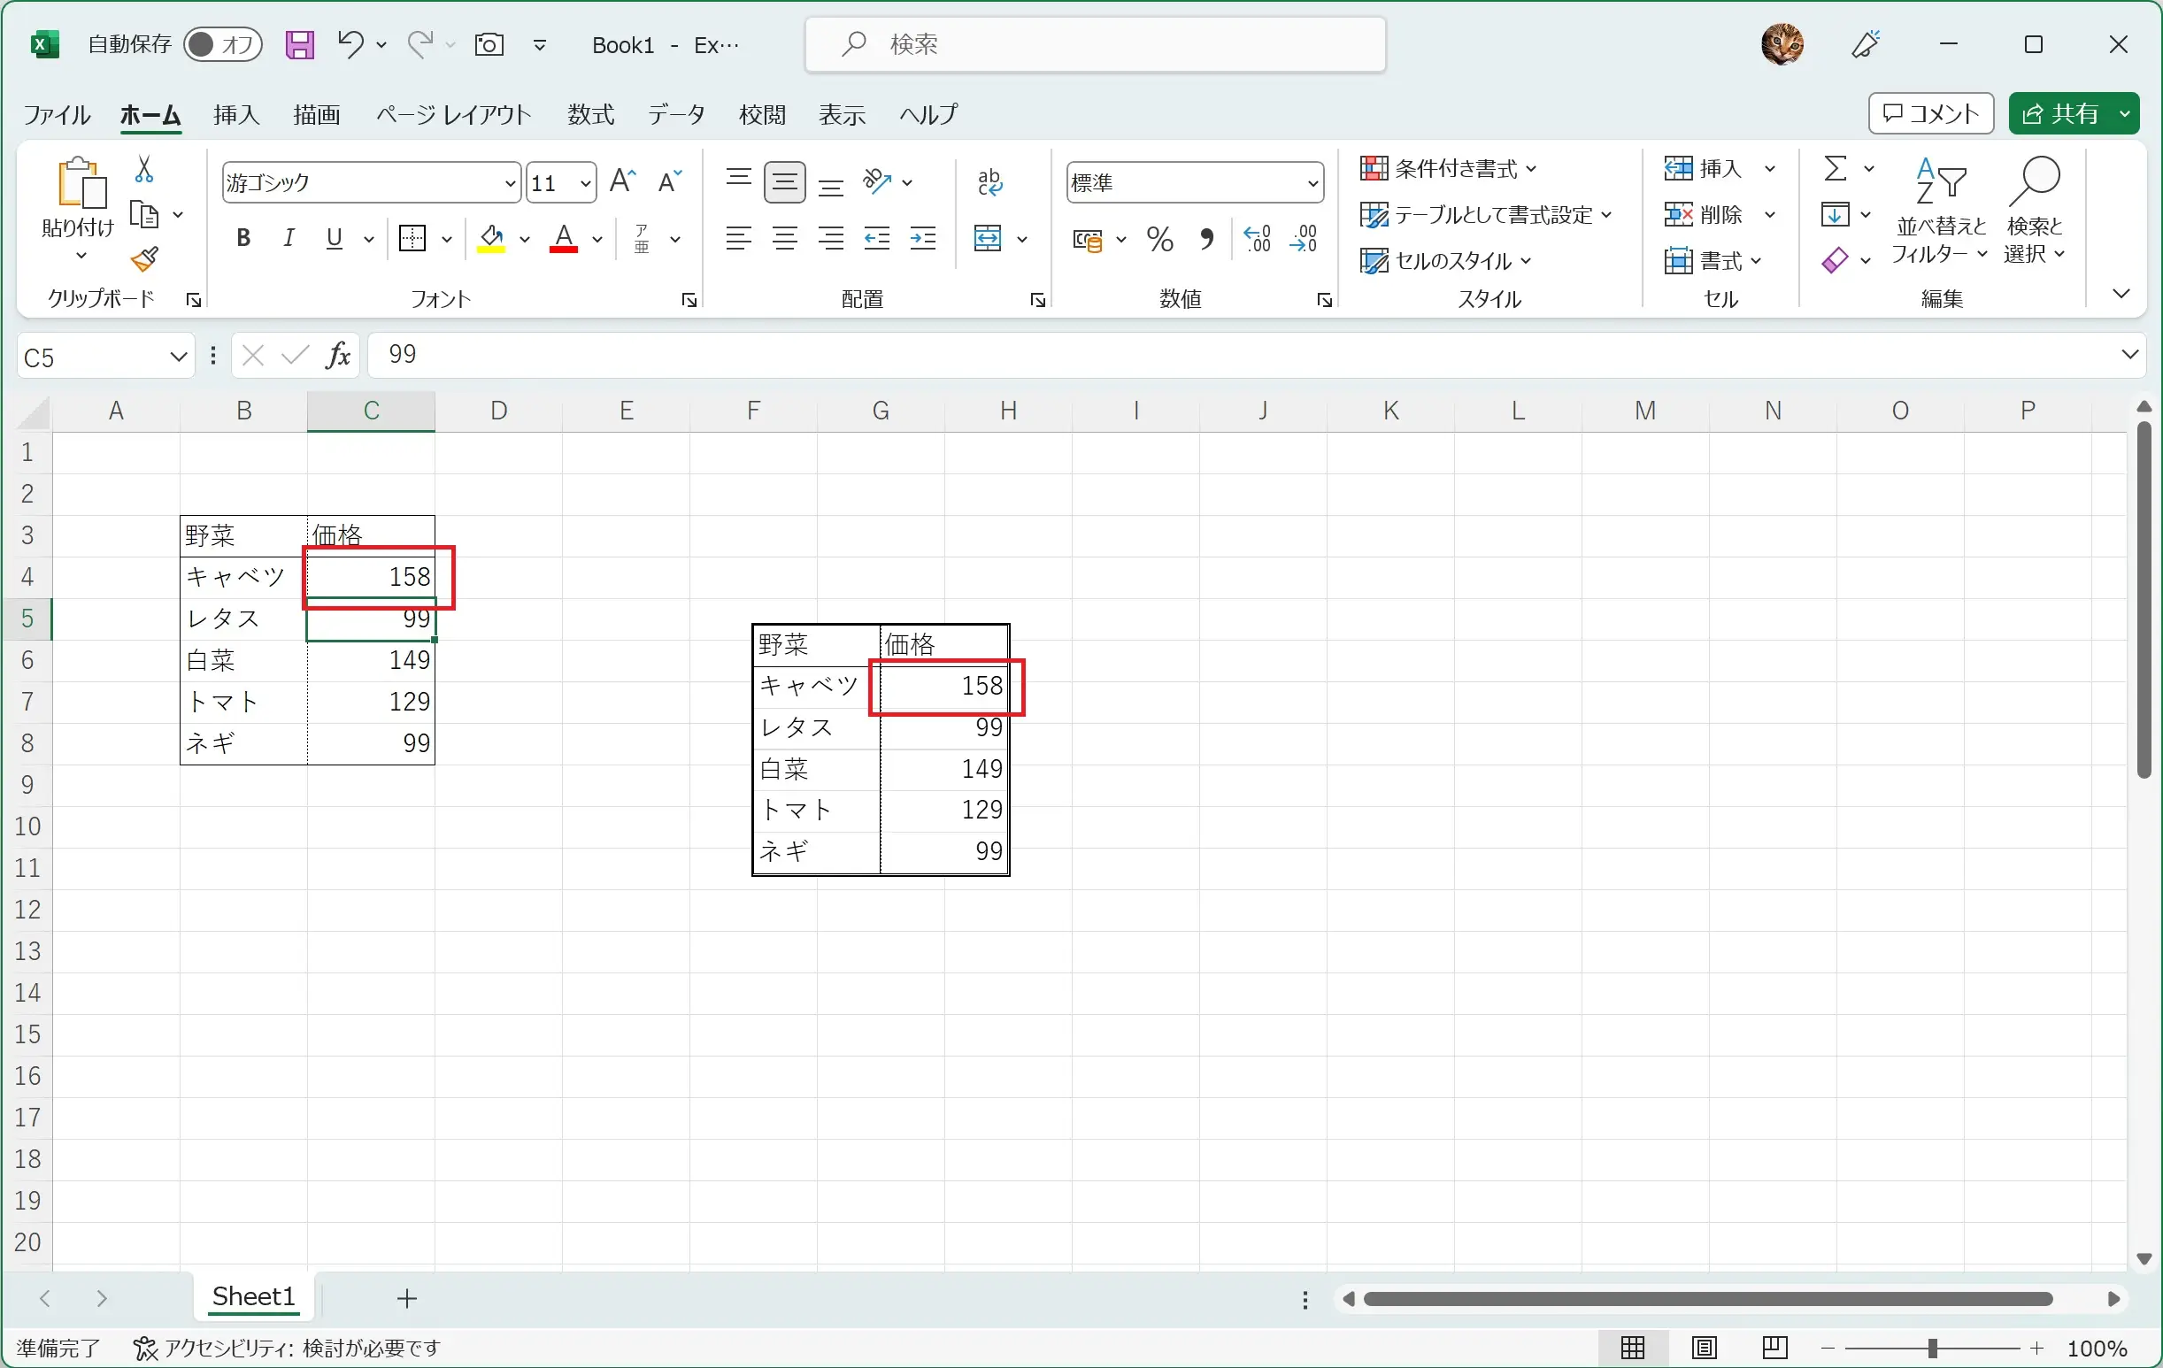This screenshot has width=2163, height=1368.
Task: Switch to the ページ レイアウト tab
Action: (x=454, y=114)
